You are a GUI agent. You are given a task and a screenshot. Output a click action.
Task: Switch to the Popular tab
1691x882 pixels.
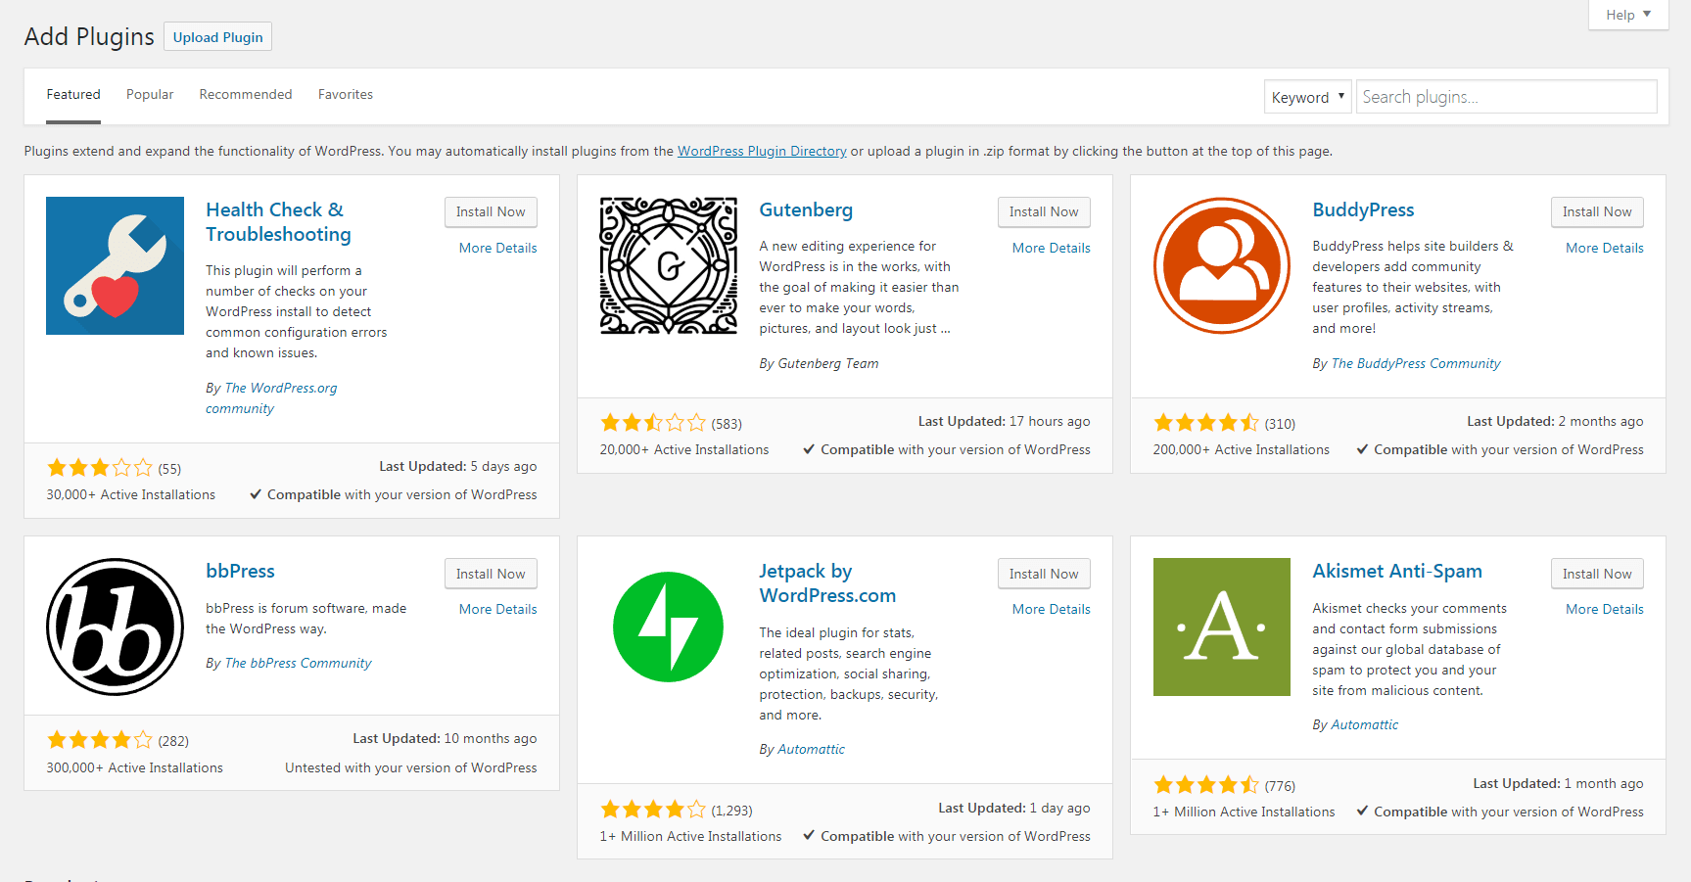[x=149, y=94]
